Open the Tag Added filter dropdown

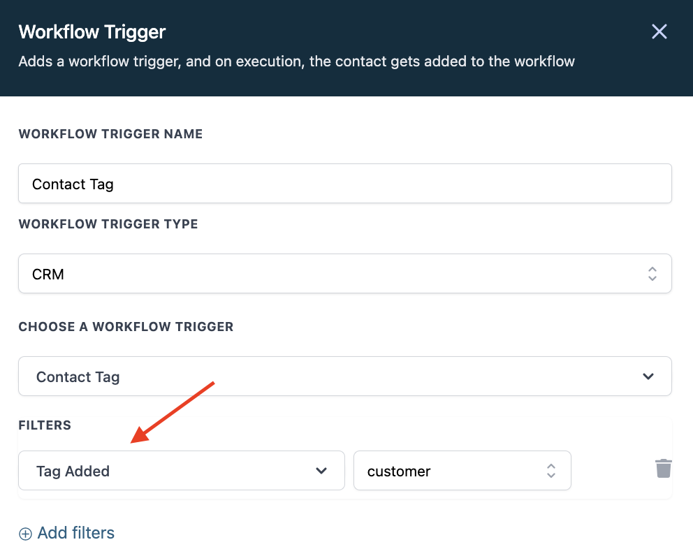pos(181,470)
